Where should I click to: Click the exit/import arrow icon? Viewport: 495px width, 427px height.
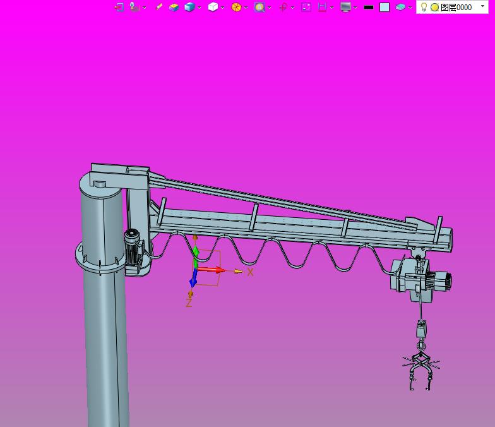pos(119,7)
